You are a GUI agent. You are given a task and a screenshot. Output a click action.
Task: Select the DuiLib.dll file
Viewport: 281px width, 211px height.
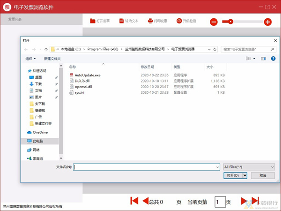pos(82,81)
